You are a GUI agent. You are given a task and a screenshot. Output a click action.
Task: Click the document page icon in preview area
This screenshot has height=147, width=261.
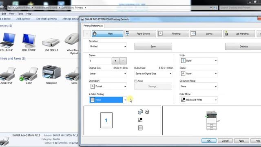pos(140,128)
